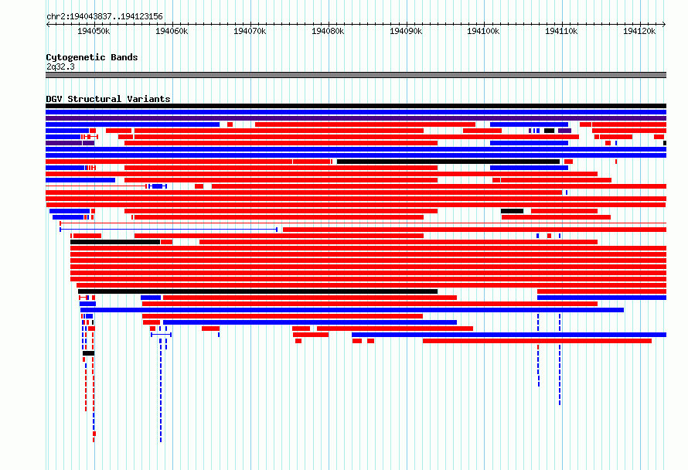
Task: Click the chr2:194043837..194123156 region label
Action: 104,17
